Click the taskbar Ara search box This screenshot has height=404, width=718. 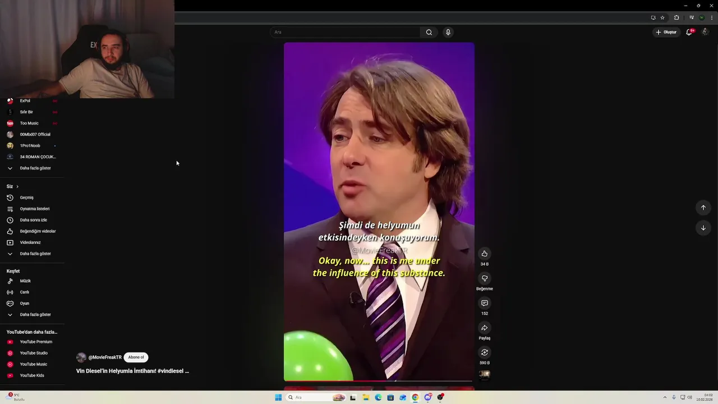click(316, 397)
